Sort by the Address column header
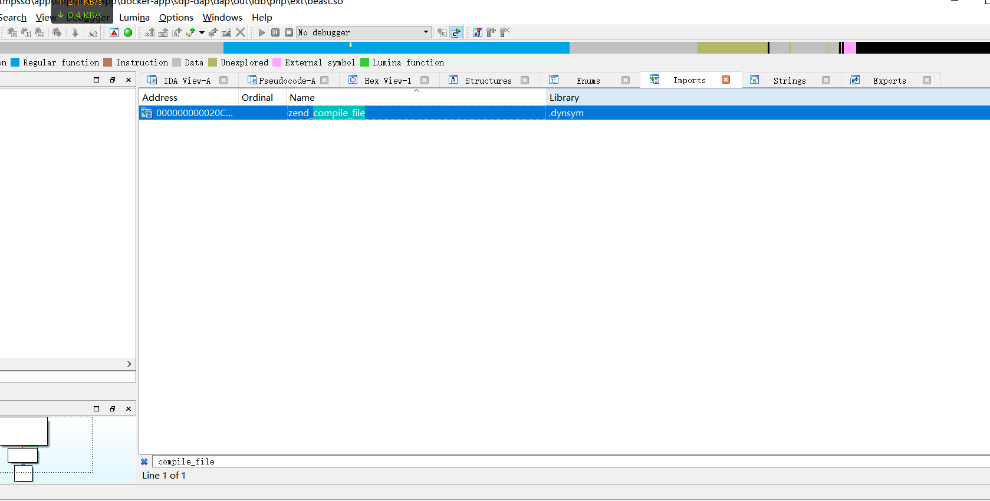 (x=189, y=97)
